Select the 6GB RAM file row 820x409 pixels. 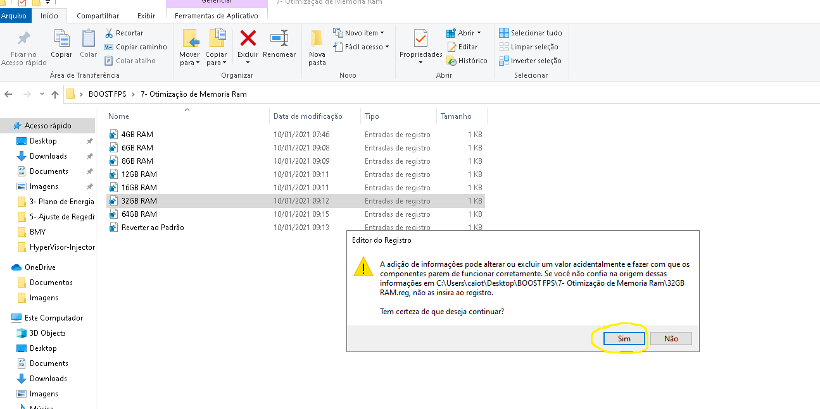[296, 148]
